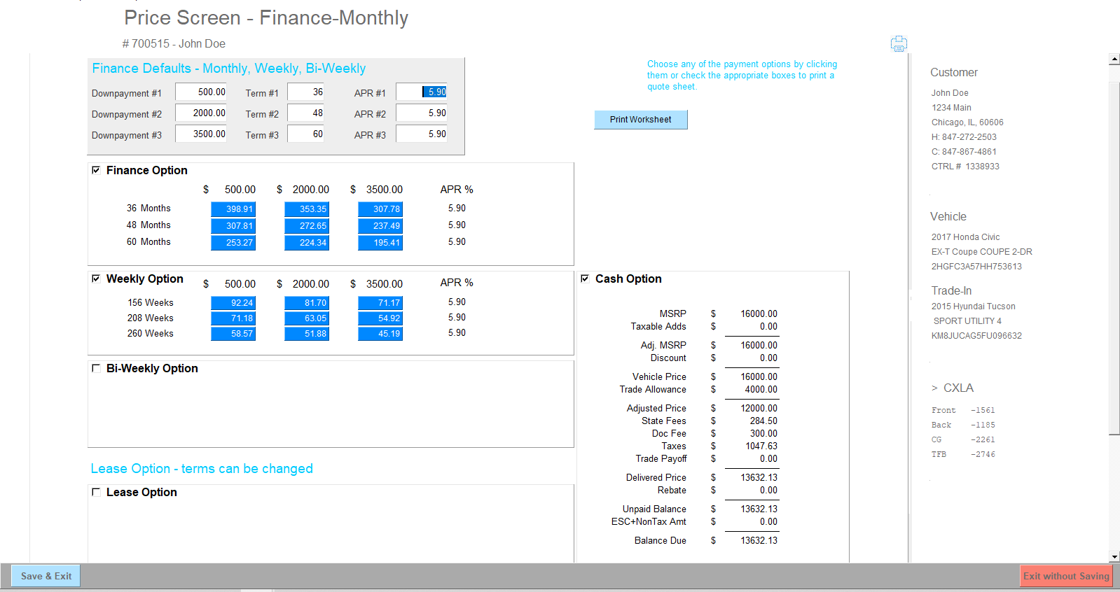This screenshot has width=1120, height=592.
Task: Enable the Bi-Weekly Option checkbox
Action: click(96, 368)
